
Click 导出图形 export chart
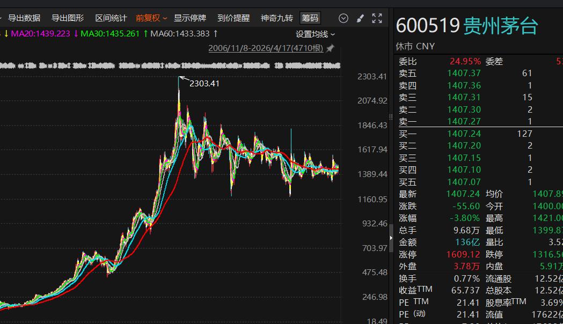click(68, 18)
